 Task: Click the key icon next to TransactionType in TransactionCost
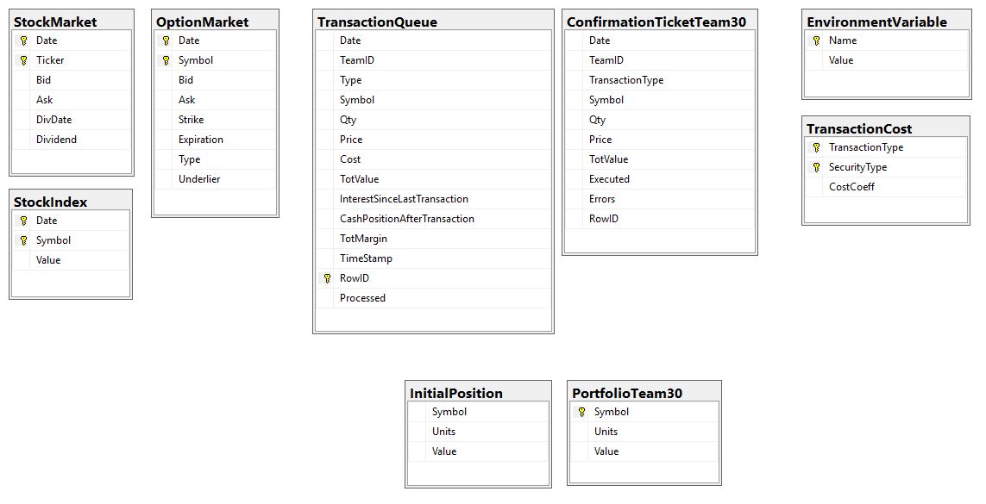click(x=816, y=147)
